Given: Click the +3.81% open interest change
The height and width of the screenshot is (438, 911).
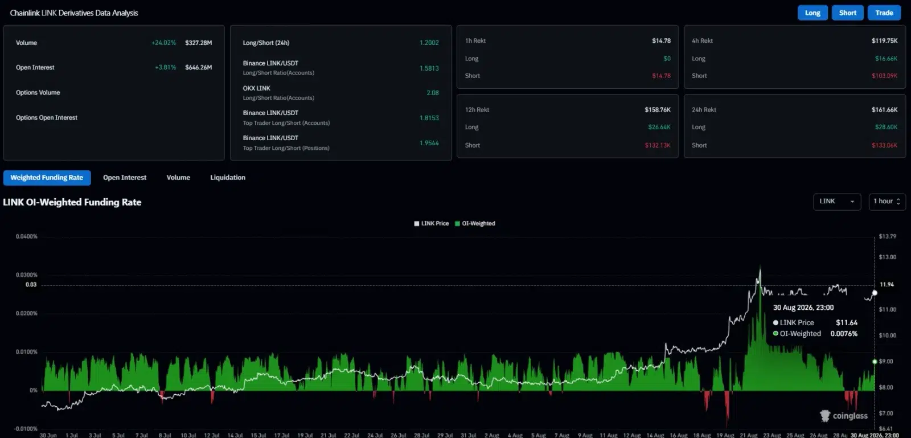Looking at the screenshot, I should pyautogui.click(x=166, y=67).
